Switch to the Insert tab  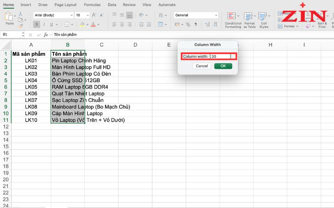[x=26, y=5]
